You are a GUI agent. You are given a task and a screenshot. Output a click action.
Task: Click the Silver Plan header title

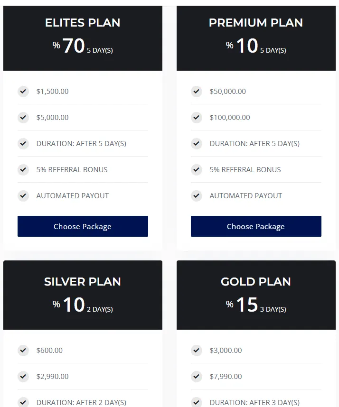[x=83, y=282]
